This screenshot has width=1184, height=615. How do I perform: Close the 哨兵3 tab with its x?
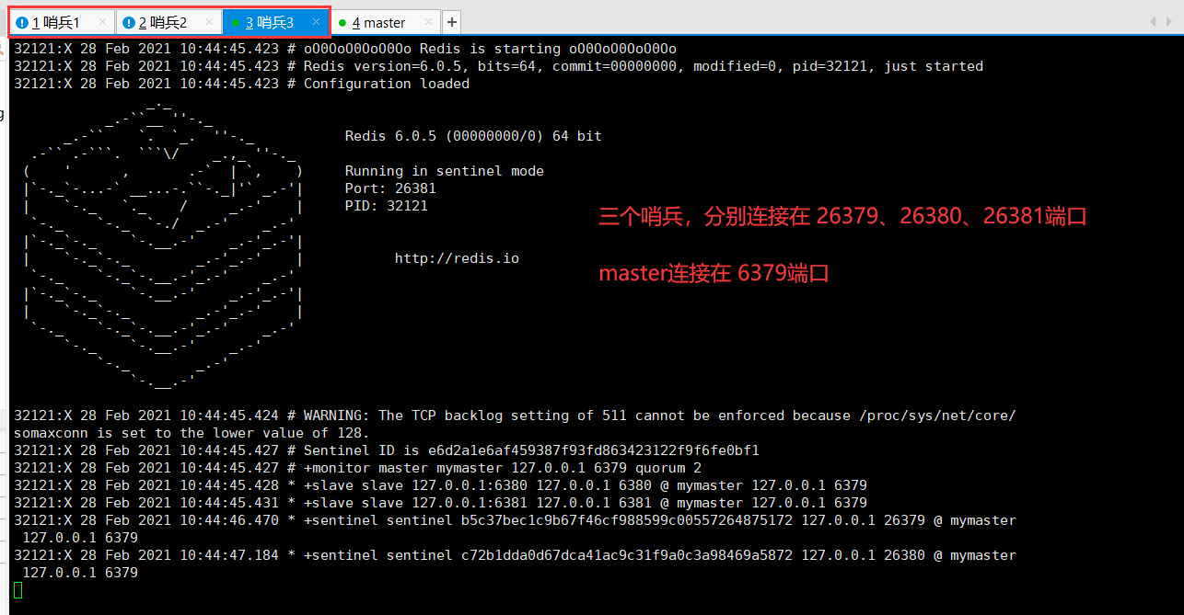click(x=316, y=22)
